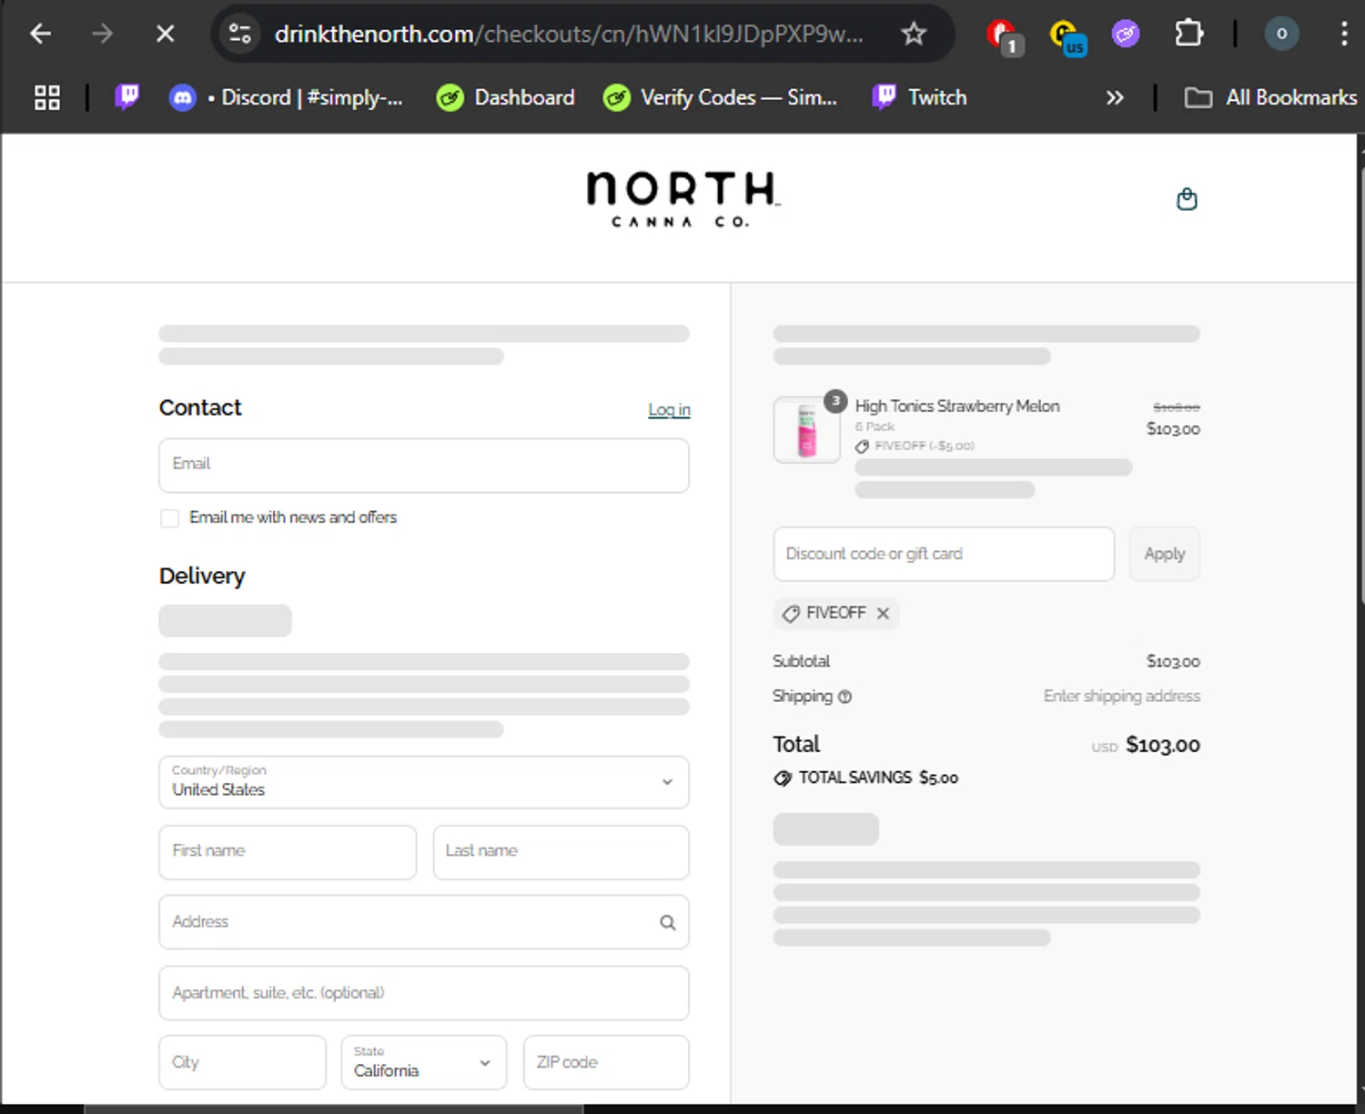Bookmark this page with the star icon
This screenshot has width=1365, height=1114.
913,35
